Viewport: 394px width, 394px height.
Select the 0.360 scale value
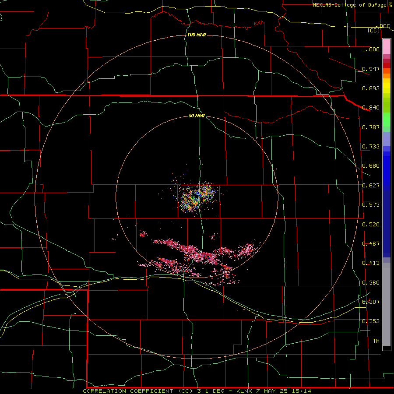point(371,283)
